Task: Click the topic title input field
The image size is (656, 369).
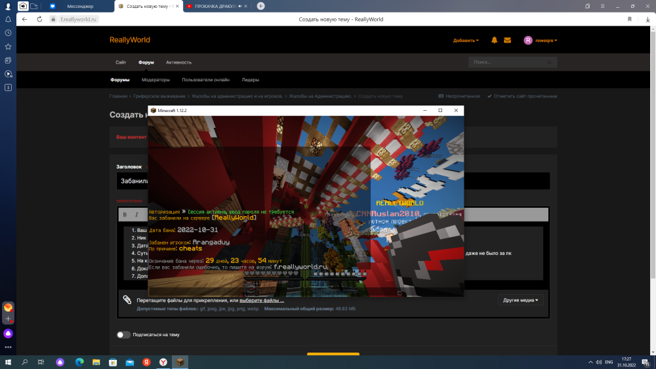Action: click(333, 181)
